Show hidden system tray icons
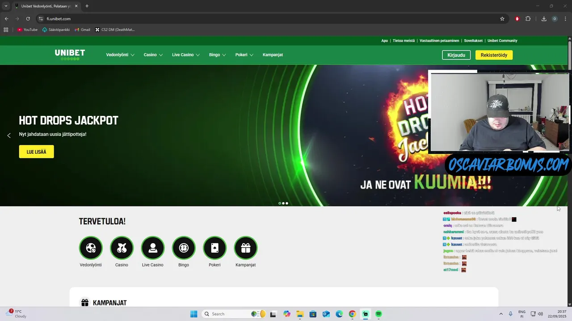Screen dimensions: 572x321 (x=500, y=314)
